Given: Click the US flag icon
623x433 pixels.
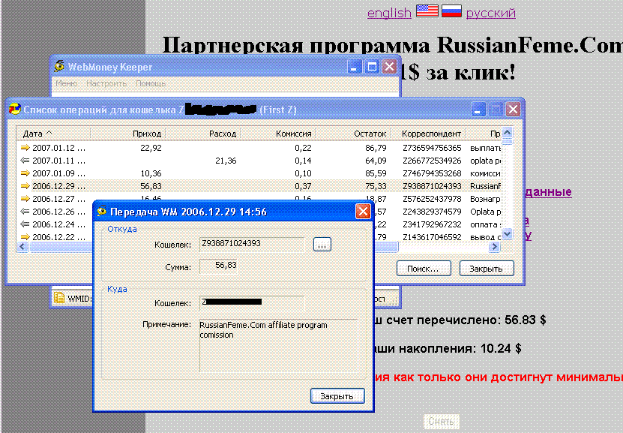Looking at the screenshot, I should coord(427,11).
